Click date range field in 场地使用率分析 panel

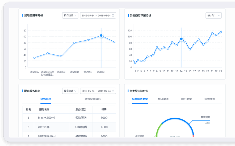tap(98, 15)
